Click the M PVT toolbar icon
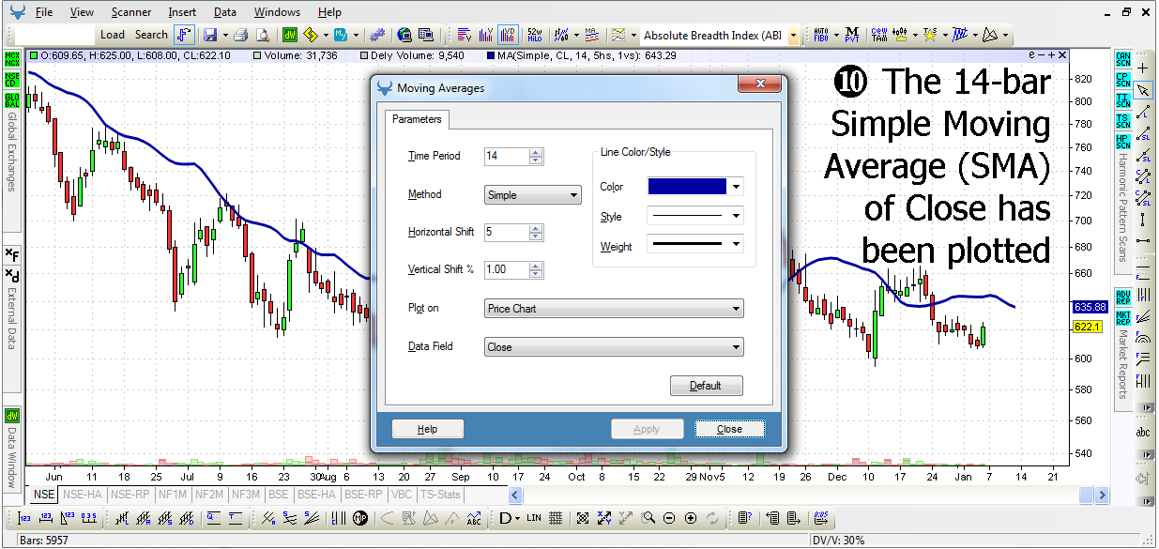The width and height of the screenshot is (1159, 549). tap(852, 35)
